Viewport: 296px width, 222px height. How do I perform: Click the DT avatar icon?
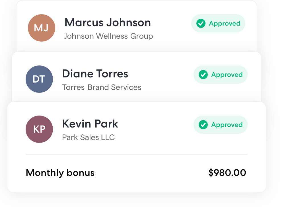tap(39, 79)
